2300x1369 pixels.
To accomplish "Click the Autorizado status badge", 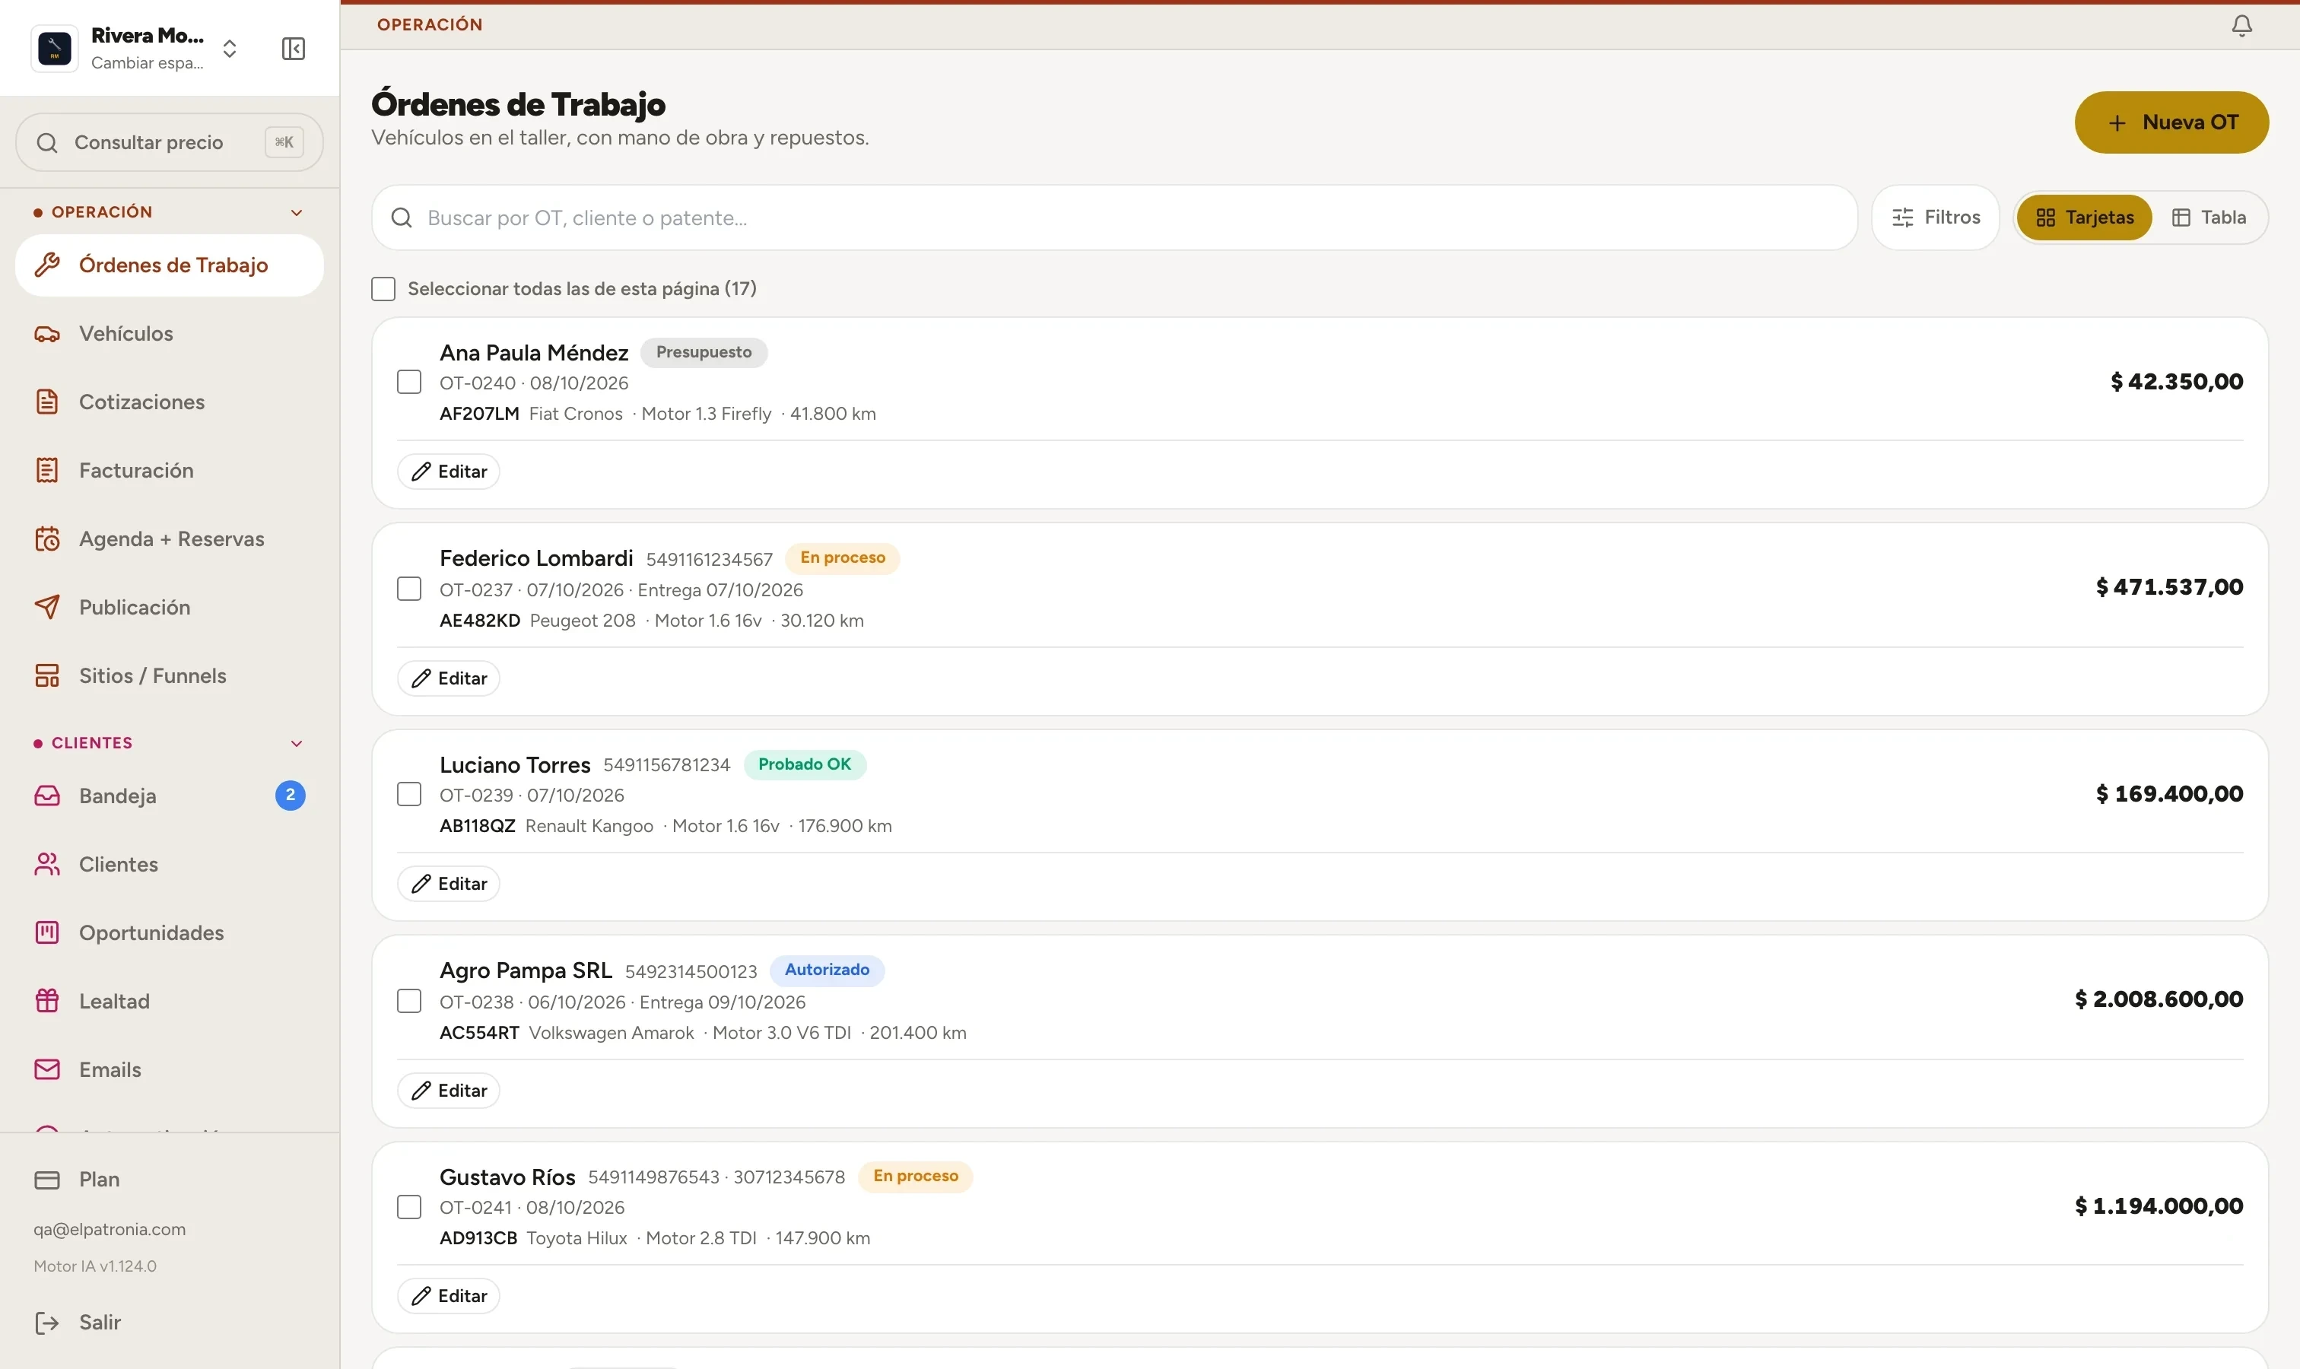I will 827,970.
